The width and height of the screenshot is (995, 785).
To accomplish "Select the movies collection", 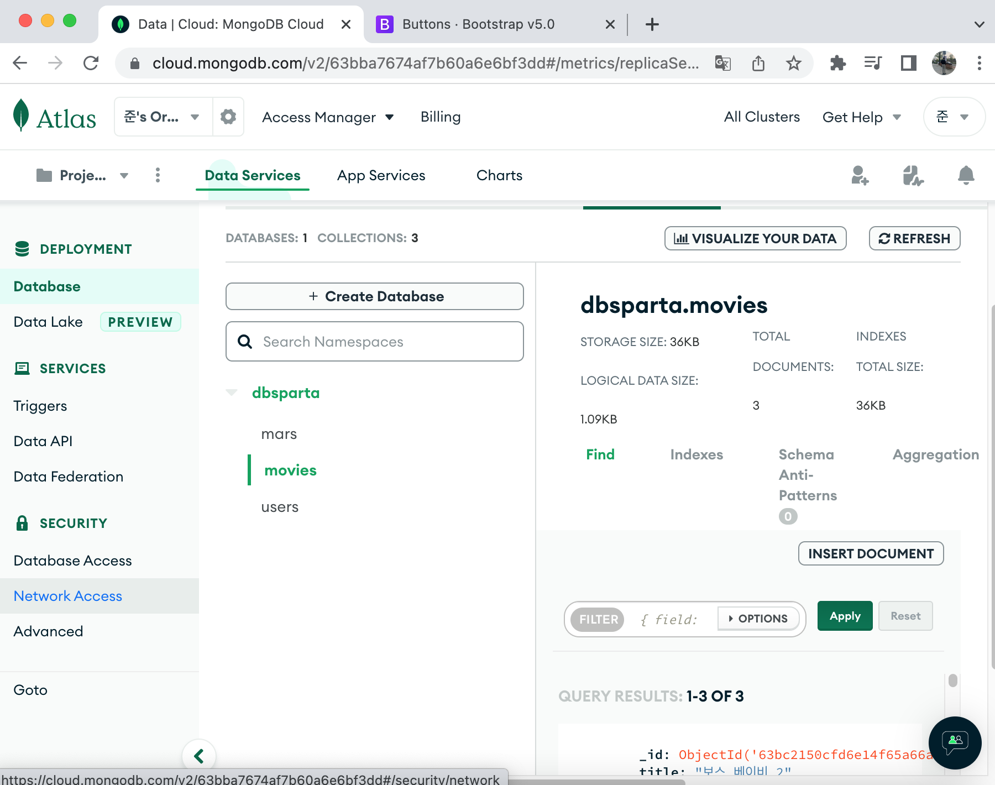I will [290, 470].
